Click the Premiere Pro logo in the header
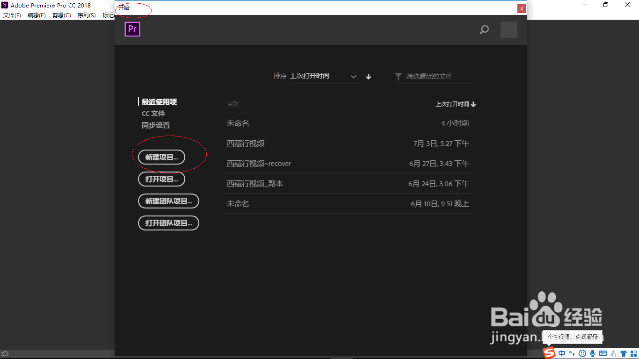Image resolution: width=639 pixels, height=359 pixels. click(132, 29)
